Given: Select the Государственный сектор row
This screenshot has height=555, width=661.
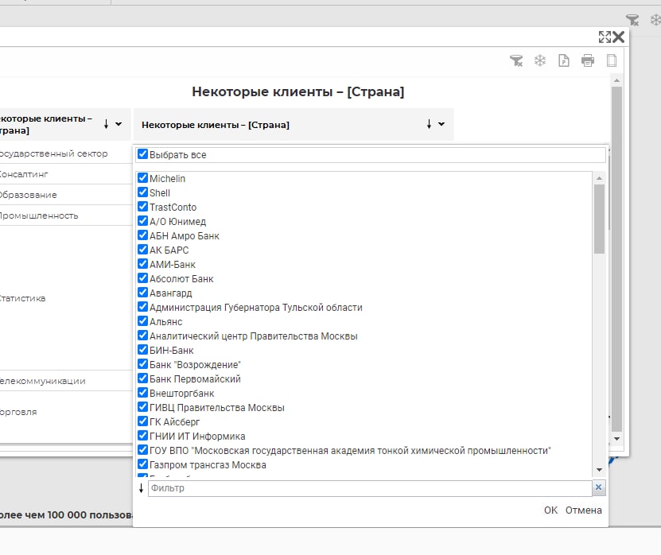Looking at the screenshot, I should coord(65,153).
